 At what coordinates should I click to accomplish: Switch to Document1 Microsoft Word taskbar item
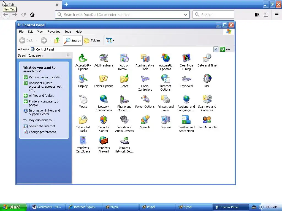(x=47, y=207)
